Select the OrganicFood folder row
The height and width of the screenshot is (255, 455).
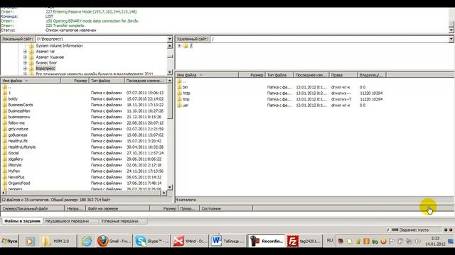pos(84,183)
